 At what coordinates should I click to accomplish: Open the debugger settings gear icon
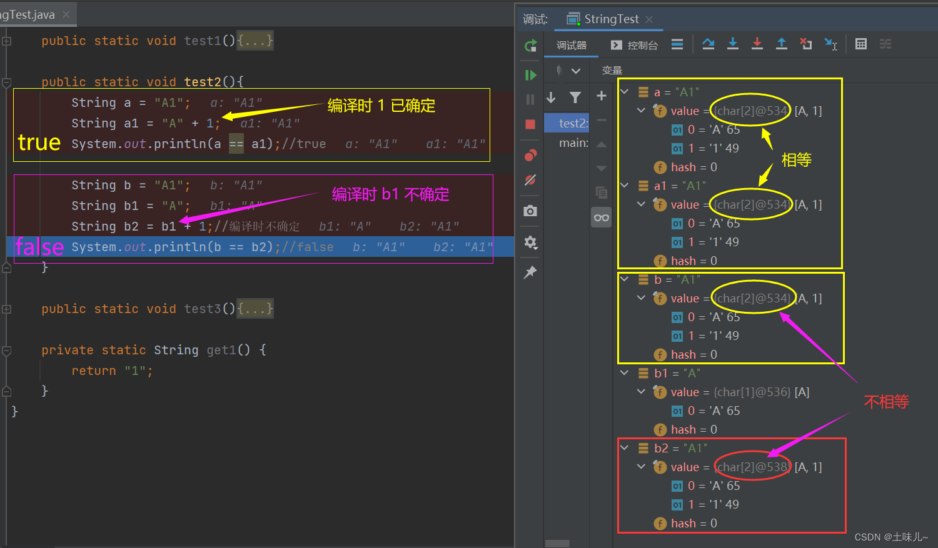coord(530,242)
